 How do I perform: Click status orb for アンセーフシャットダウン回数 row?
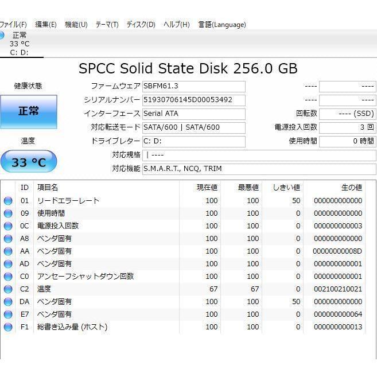(8, 277)
